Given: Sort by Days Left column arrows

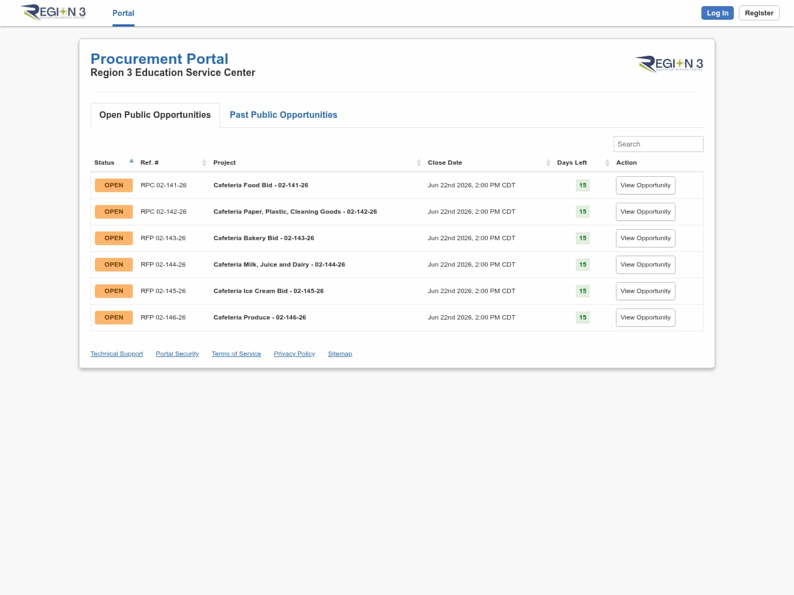Looking at the screenshot, I should 607,163.
